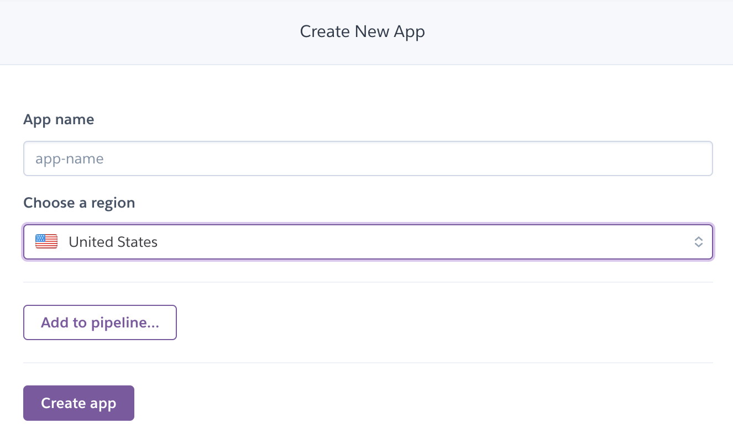Viewport: 733px width, 434px height.
Task: Focus the App name input field
Action: 368,158
